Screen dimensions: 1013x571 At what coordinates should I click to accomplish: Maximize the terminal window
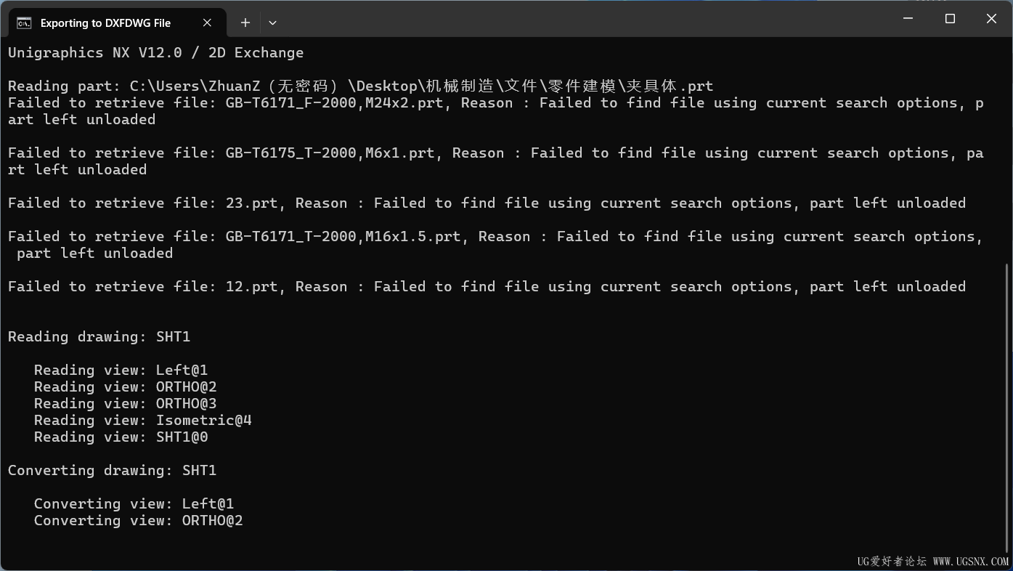950,19
